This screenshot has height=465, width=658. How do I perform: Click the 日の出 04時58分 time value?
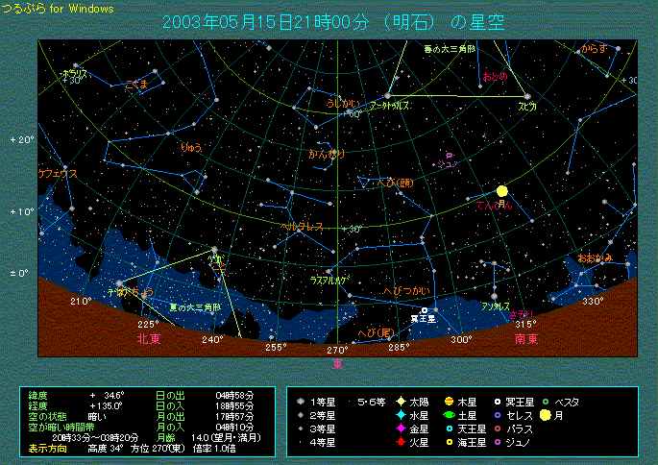point(234,395)
